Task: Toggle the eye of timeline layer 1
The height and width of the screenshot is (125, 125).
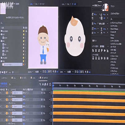Action: point(1,93)
